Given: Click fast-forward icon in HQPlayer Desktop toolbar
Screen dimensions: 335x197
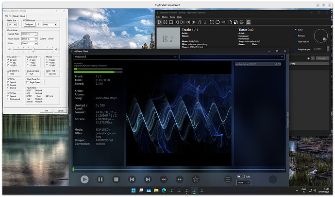Looking at the screenshot, I should (194, 22).
